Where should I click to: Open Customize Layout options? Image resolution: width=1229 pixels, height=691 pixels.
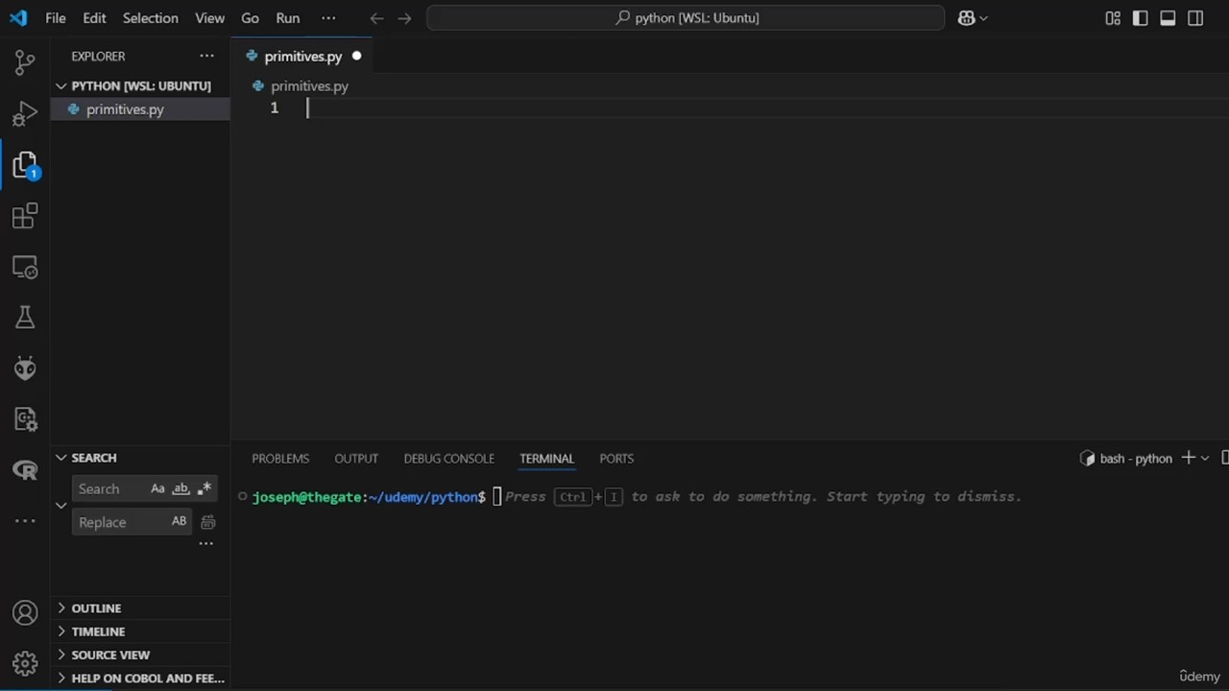[1113, 18]
